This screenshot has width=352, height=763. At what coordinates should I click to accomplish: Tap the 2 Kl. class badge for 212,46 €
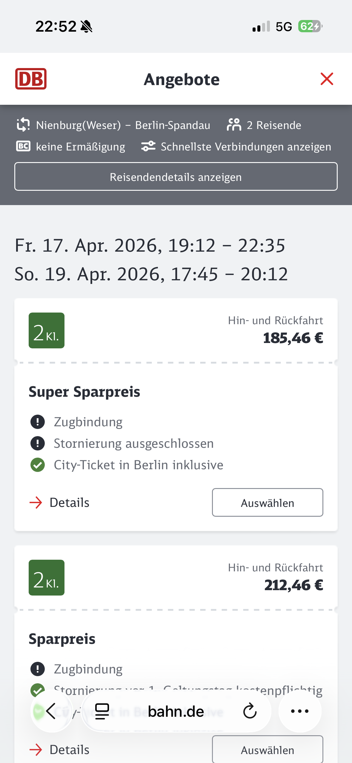(x=47, y=578)
